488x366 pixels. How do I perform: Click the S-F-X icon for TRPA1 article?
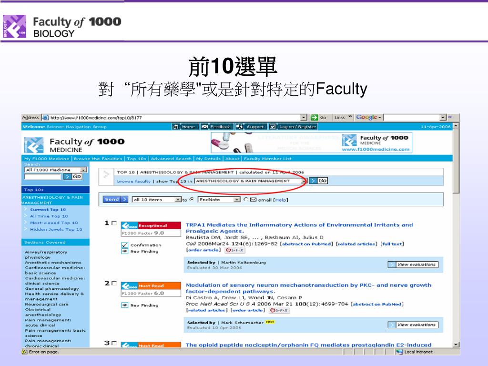tap(234, 250)
